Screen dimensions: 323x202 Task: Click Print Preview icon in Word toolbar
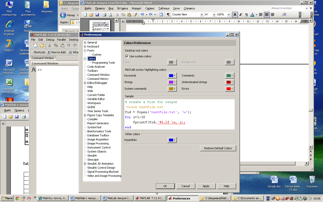pyautogui.click(x=110, y=15)
